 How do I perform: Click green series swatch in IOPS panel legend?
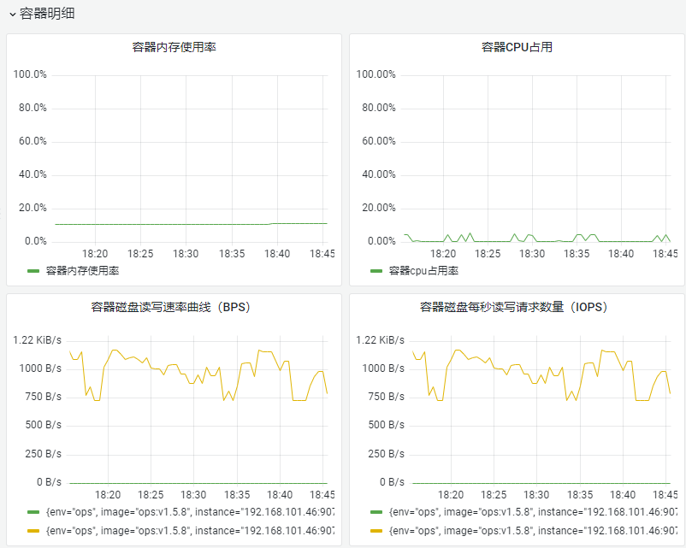[x=376, y=513]
